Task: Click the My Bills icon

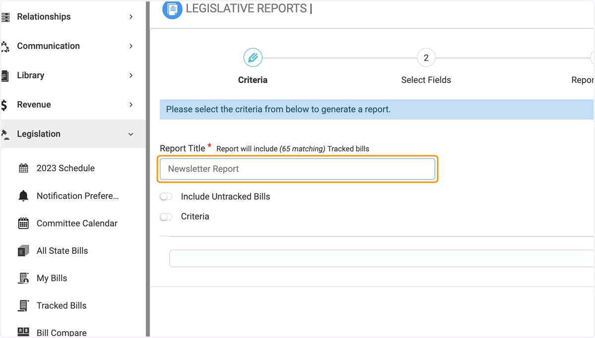Action: point(23,278)
